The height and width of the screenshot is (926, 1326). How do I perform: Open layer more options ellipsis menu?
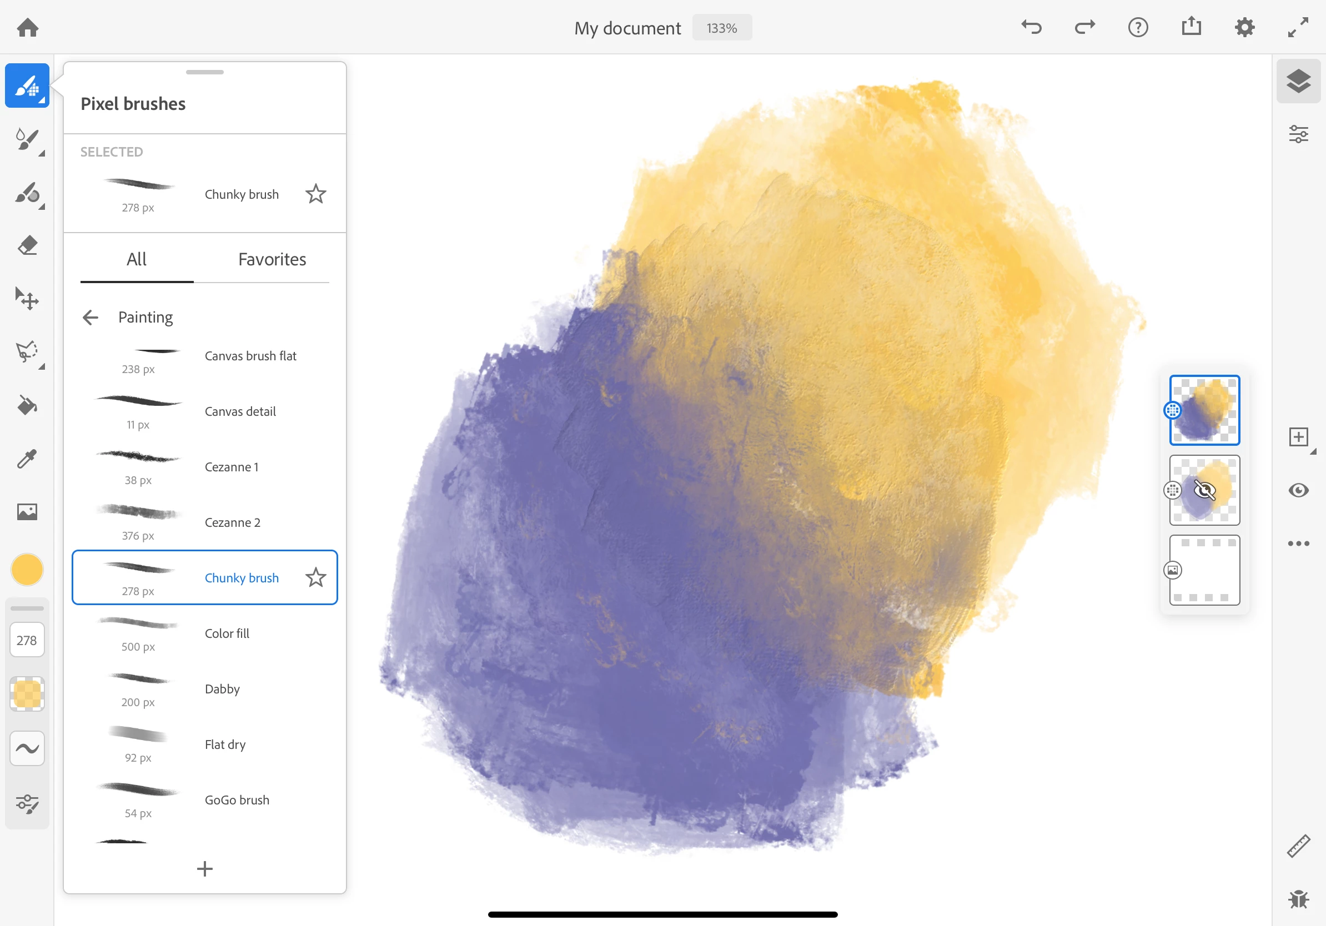[x=1298, y=544]
